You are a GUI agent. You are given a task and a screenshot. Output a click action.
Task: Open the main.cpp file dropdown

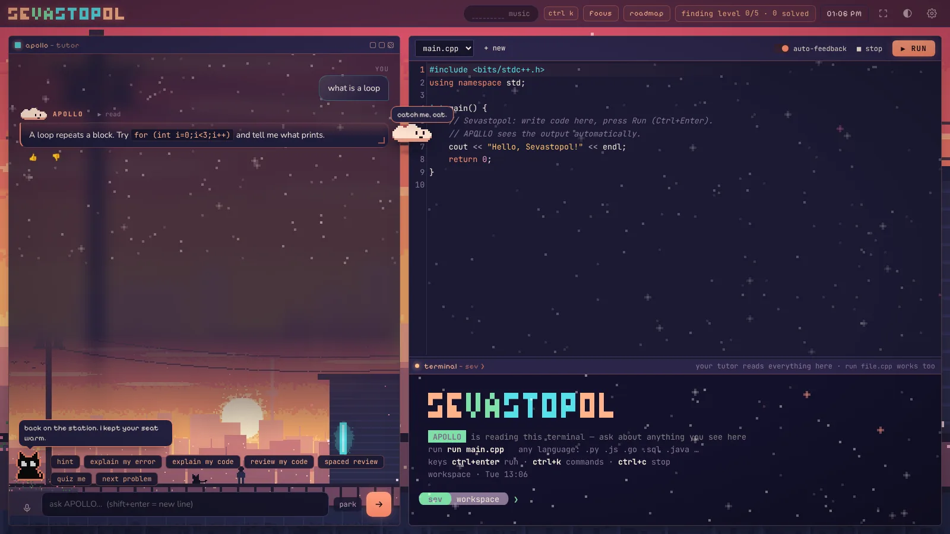click(444, 49)
